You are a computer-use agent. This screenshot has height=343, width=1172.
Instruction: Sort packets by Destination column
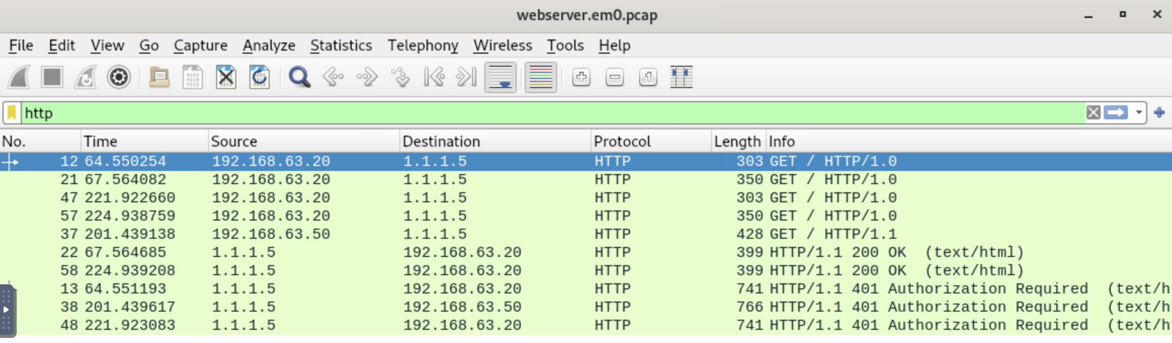pos(495,141)
